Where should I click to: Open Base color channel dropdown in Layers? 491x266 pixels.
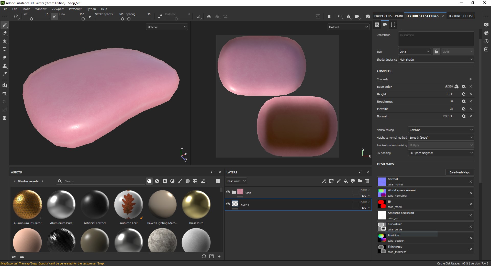point(236,181)
